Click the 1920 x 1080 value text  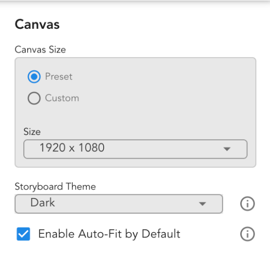click(x=72, y=148)
